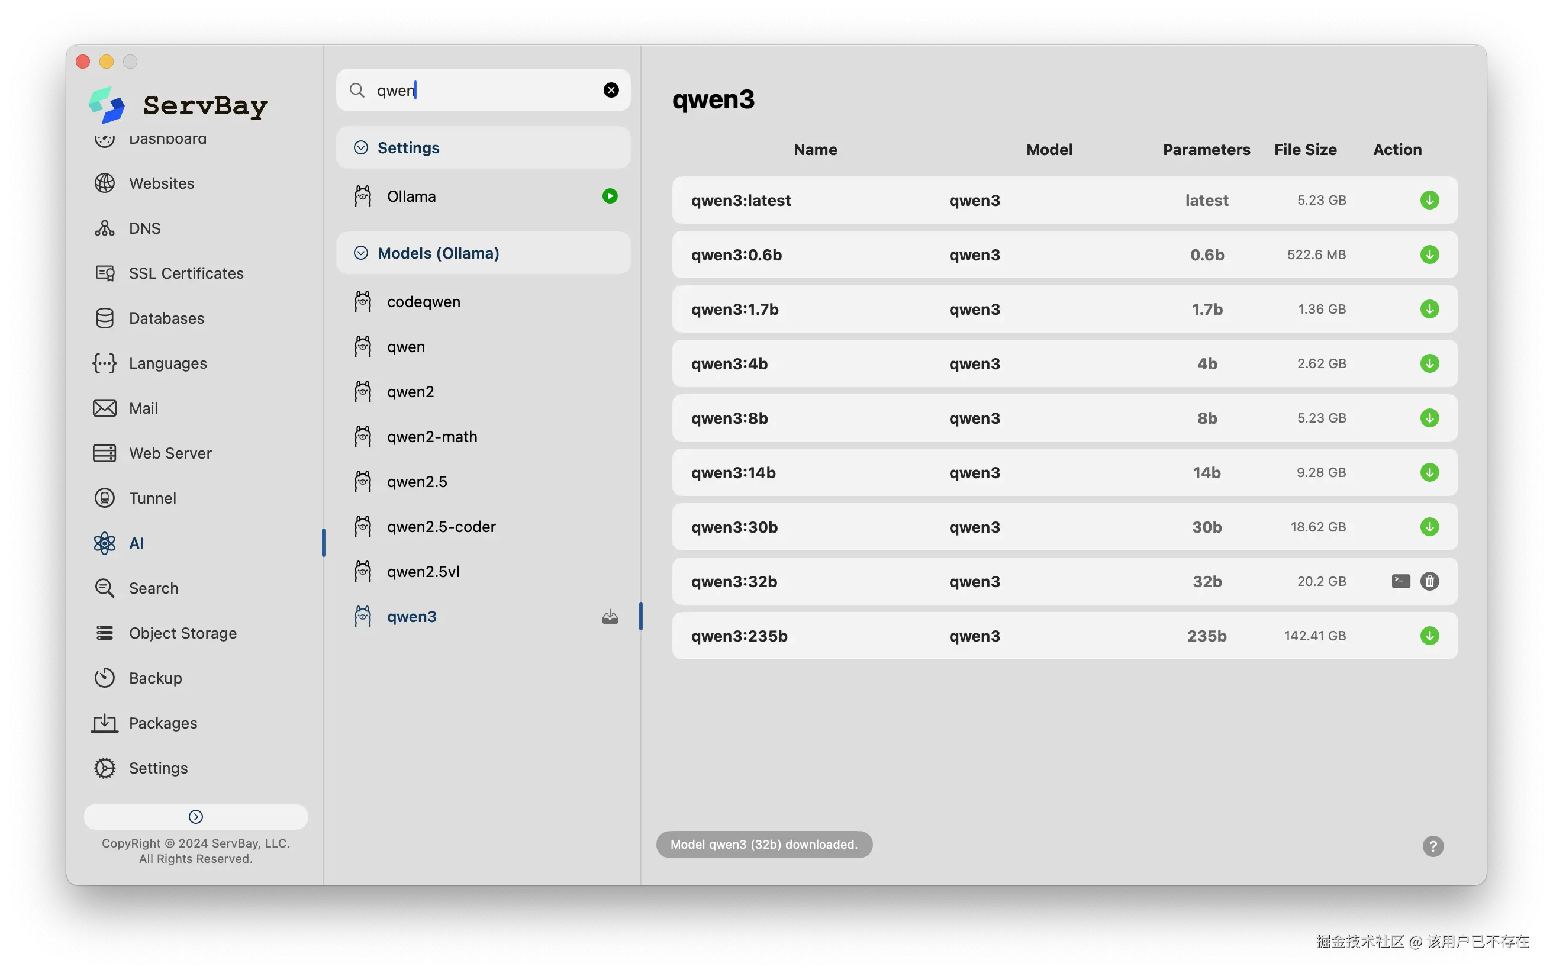Go to Databases in the sidebar

[x=166, y=318]
